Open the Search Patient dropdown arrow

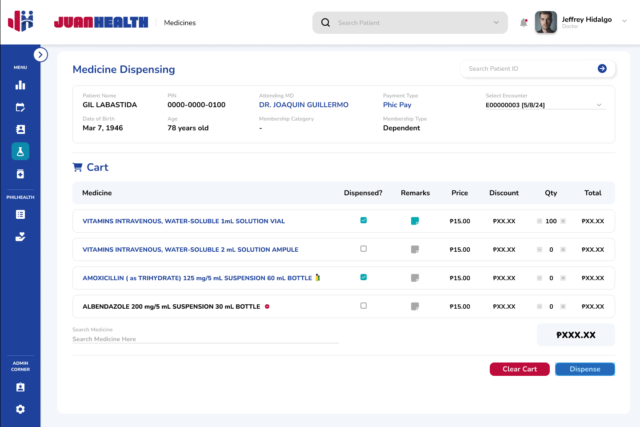click(x=496, y=23)
